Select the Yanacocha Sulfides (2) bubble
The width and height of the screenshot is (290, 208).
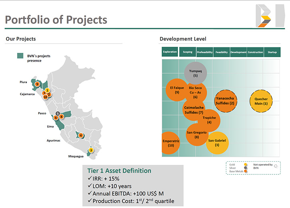(225, 101)
